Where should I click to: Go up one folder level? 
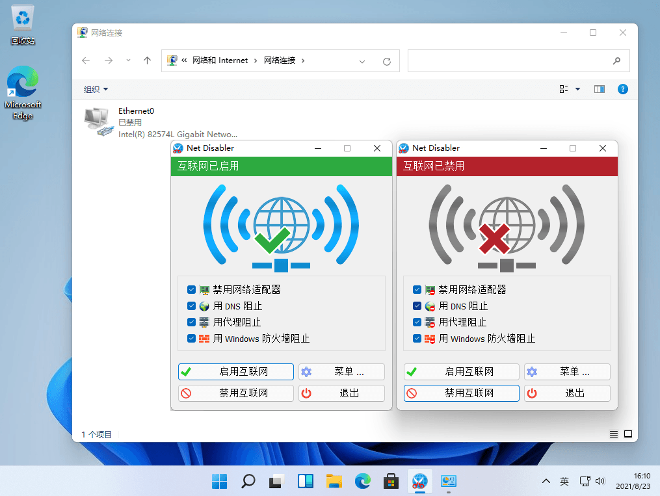[x=148, y=60]
